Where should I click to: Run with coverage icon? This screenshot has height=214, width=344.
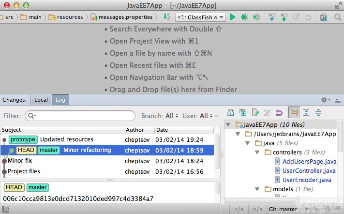257,17
